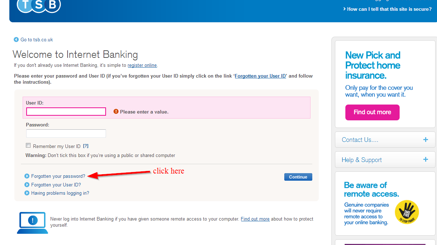Open the Forgotten your User ID link in instructions
This screenshot has height=245, width=437.
260,76
